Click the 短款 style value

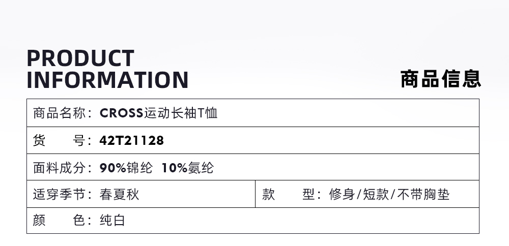(376, 194)
